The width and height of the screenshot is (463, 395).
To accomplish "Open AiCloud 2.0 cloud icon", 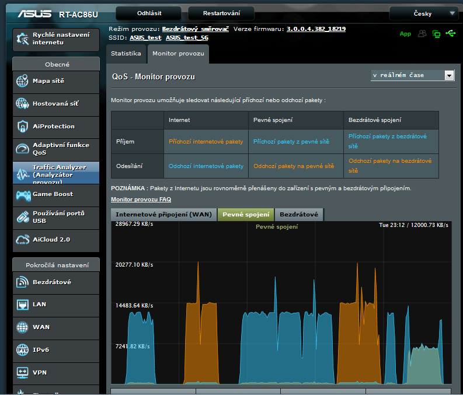I will point(22,240).
